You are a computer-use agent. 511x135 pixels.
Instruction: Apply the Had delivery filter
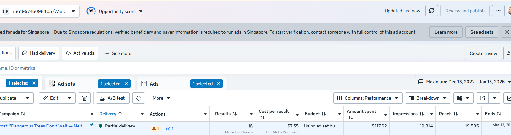click(39, 53)
